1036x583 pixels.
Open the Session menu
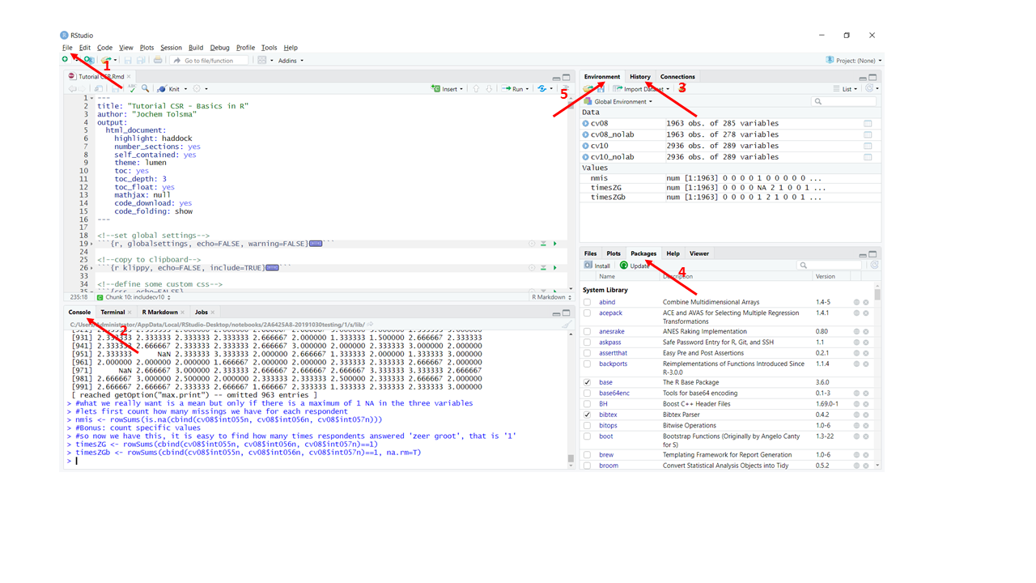pos(171,48)
